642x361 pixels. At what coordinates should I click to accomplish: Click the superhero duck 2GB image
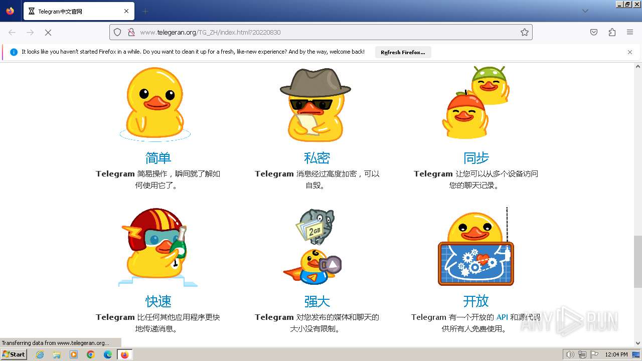pos(312,247)
